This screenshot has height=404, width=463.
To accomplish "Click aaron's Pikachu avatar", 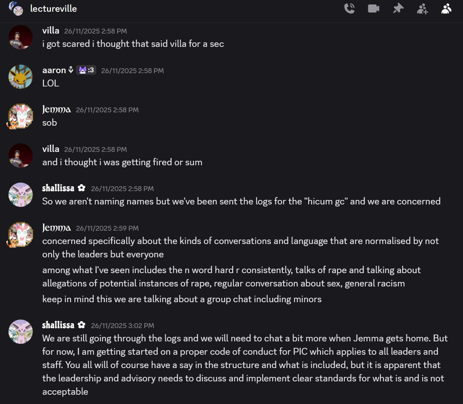I will (x=21, y=76).
